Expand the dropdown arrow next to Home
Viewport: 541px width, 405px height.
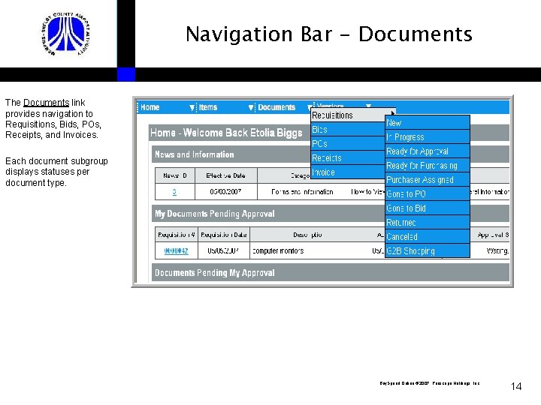[x=192, y=108]
